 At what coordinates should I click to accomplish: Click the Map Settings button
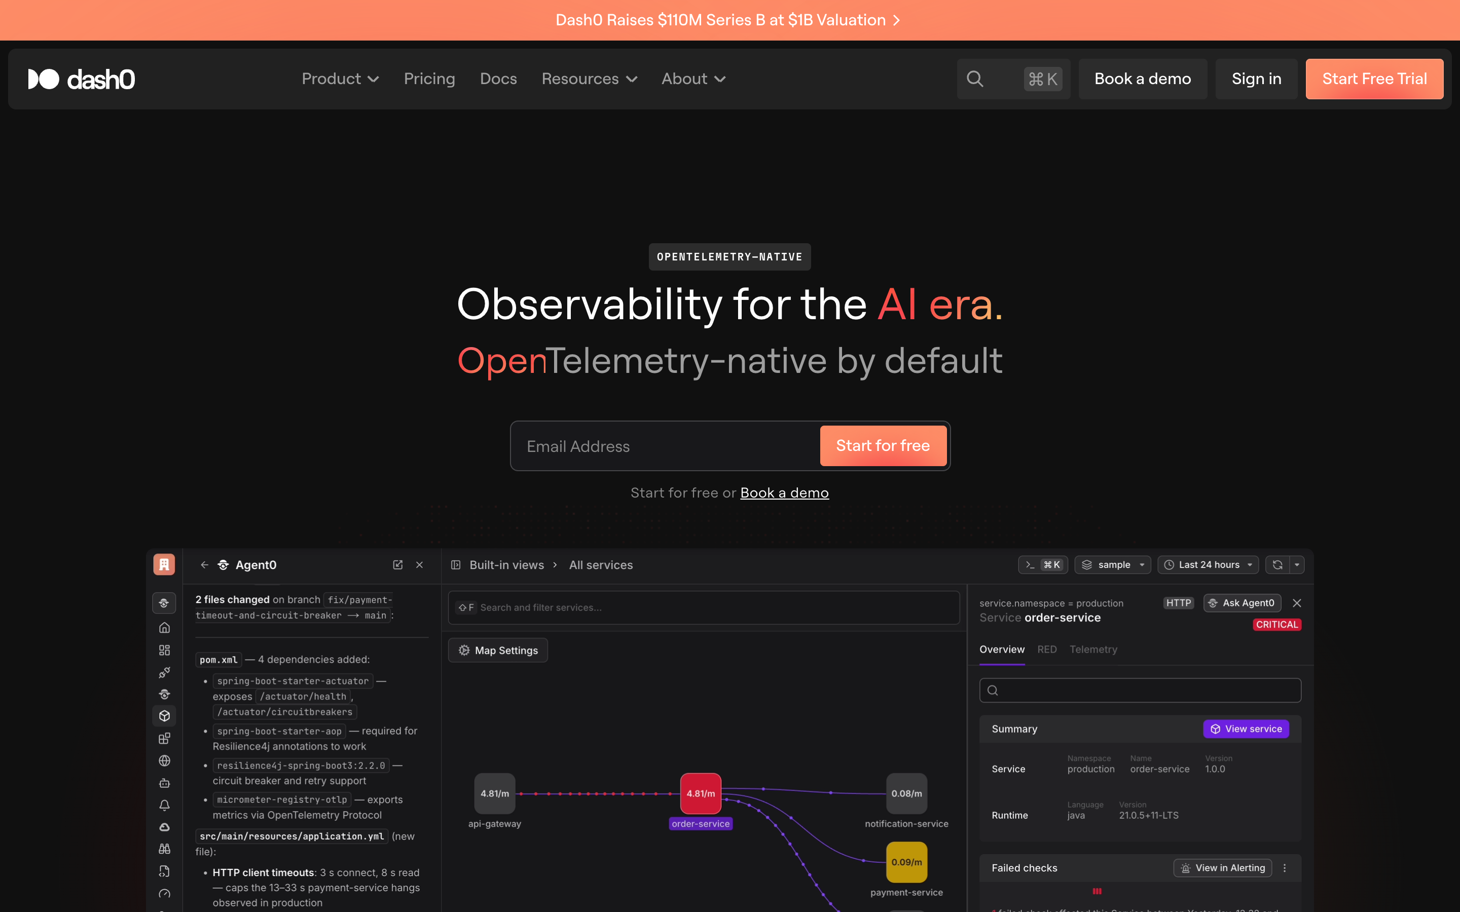point(498,650)
